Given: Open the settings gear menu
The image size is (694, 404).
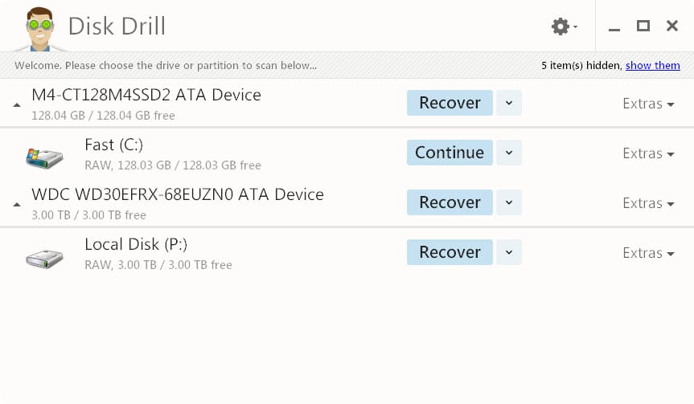Looking at the screenshot, I should (564, 27).
